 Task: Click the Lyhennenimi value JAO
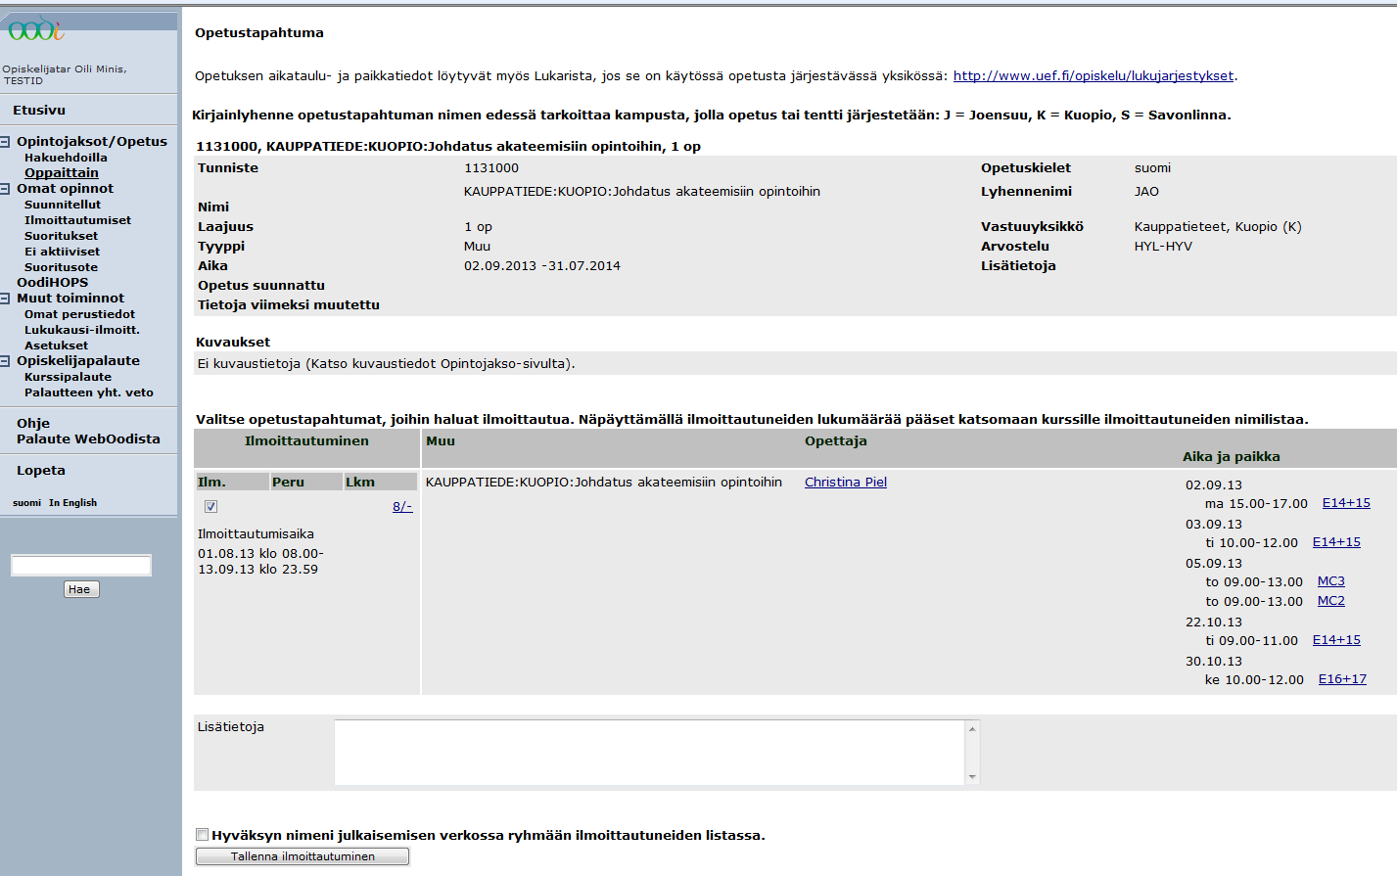(x=1146, y=192)
